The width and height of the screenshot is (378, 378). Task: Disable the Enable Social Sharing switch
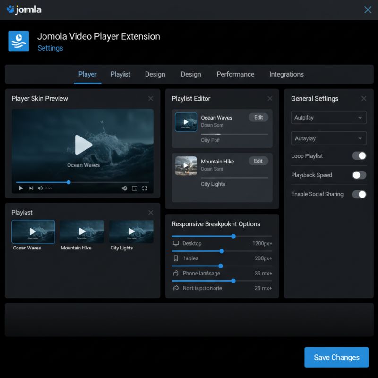[359, 194]
